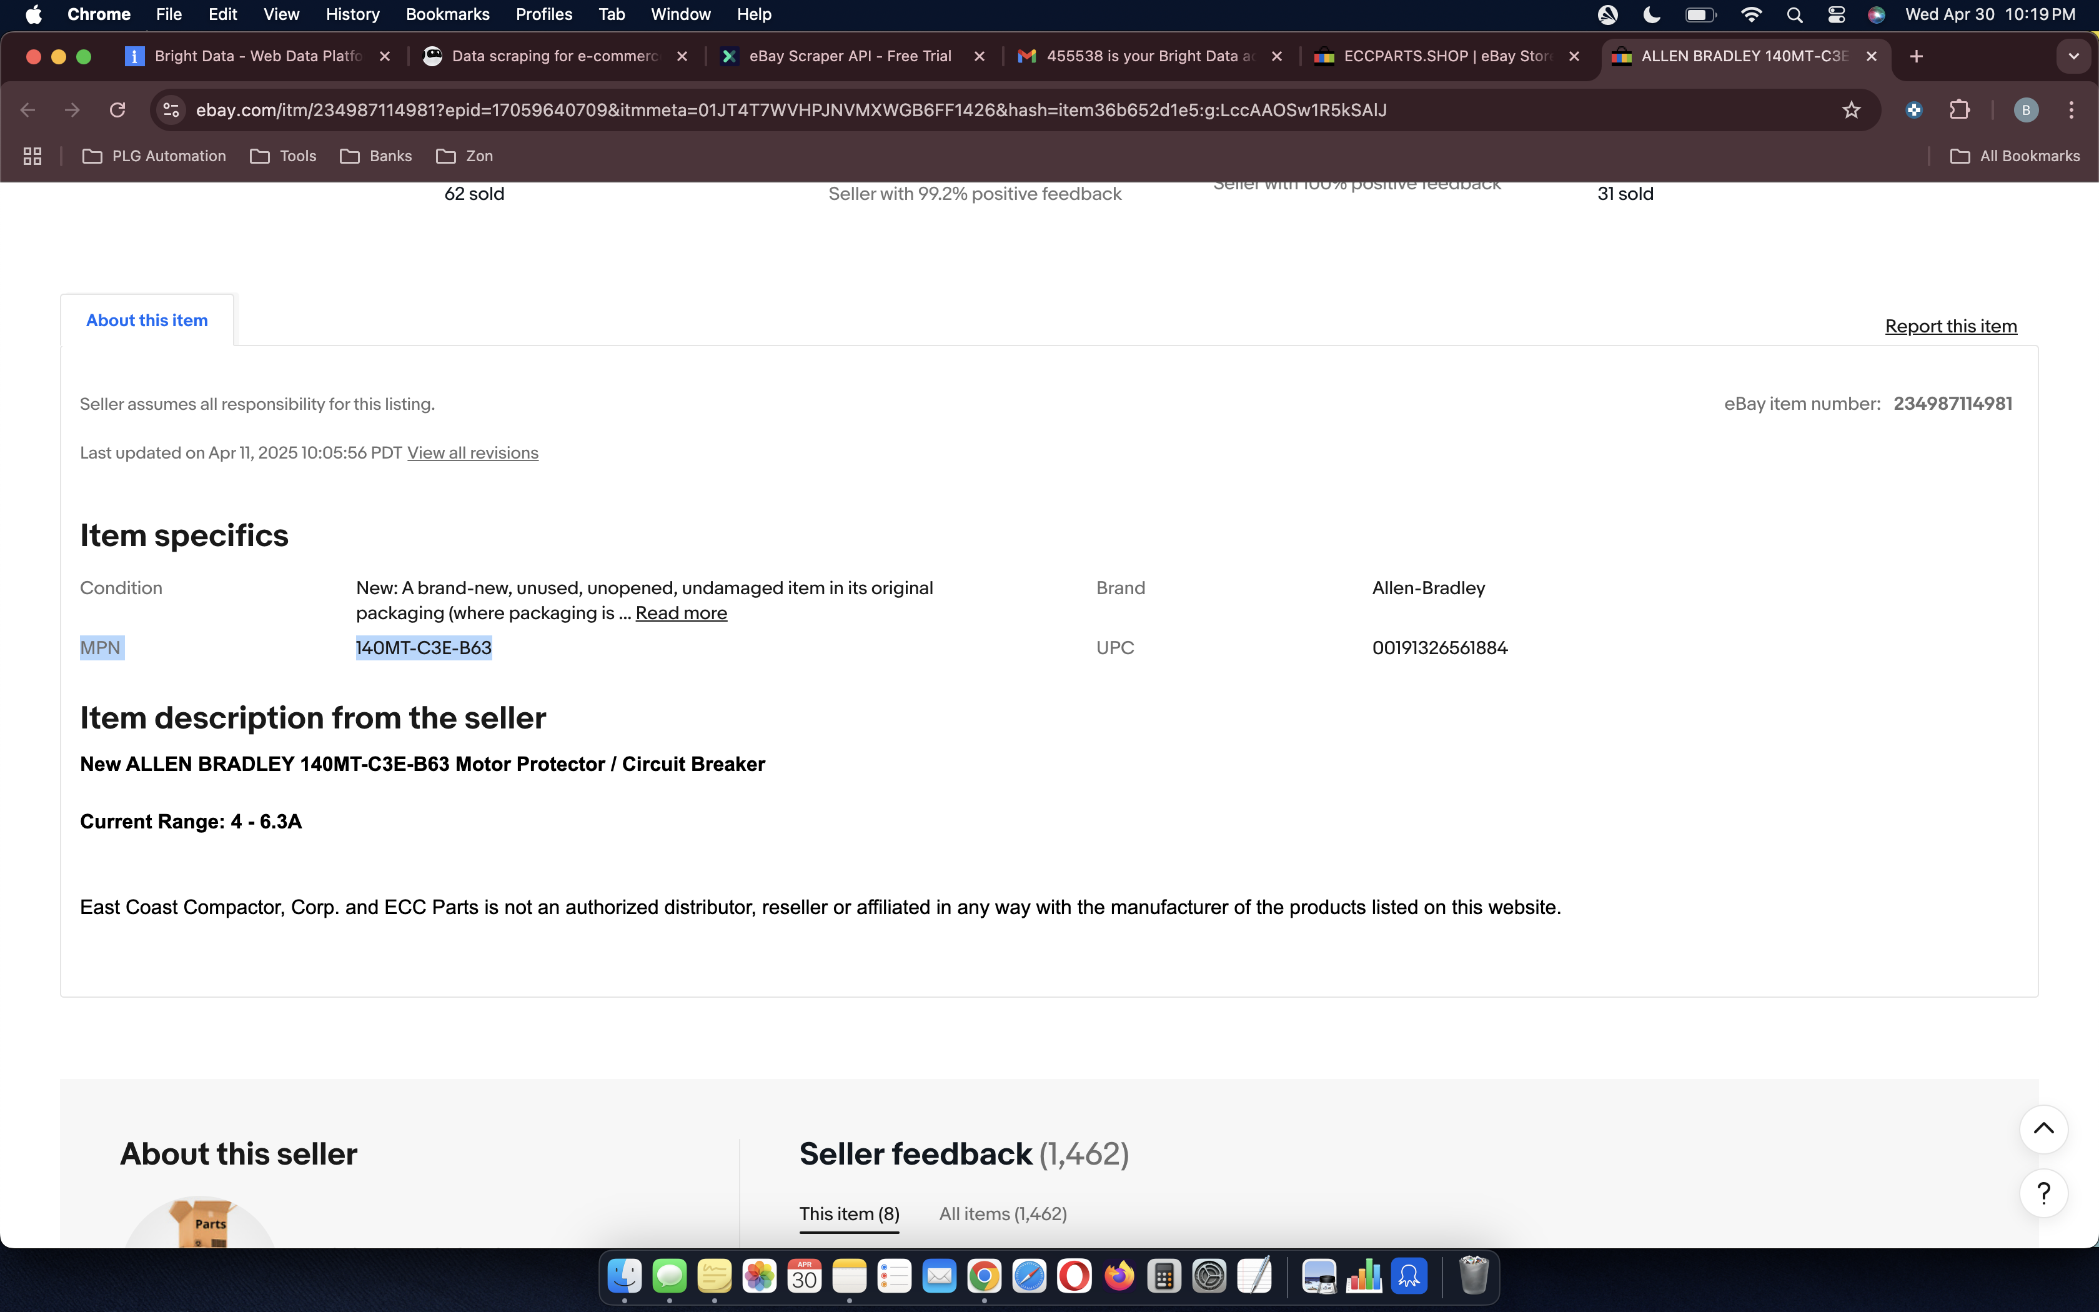Click the eBay item number 234987114981
Screen dimensions: 2099x1312
pyautogui.click(x=1952, y=404)
